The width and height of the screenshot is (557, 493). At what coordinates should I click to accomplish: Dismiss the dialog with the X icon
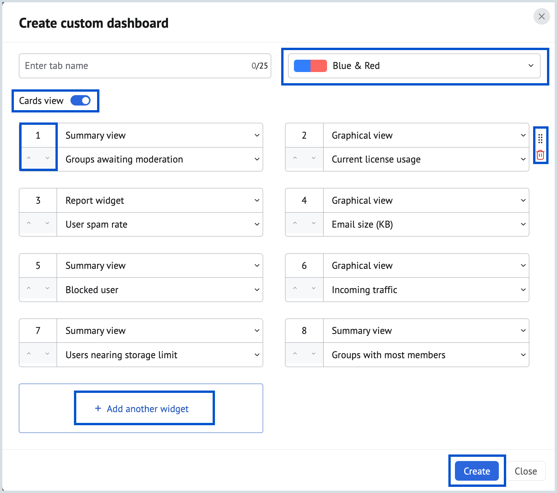(542, 17)
